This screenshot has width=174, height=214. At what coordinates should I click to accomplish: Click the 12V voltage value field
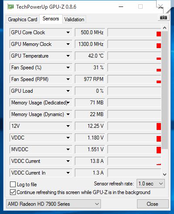[90, 126]
